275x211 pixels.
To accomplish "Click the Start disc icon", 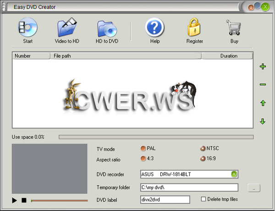I will click(27, 28).
